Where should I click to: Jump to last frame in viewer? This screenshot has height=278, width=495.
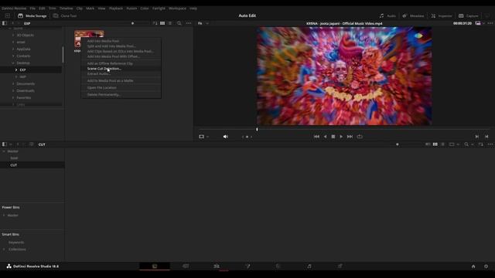pos(350,137)
